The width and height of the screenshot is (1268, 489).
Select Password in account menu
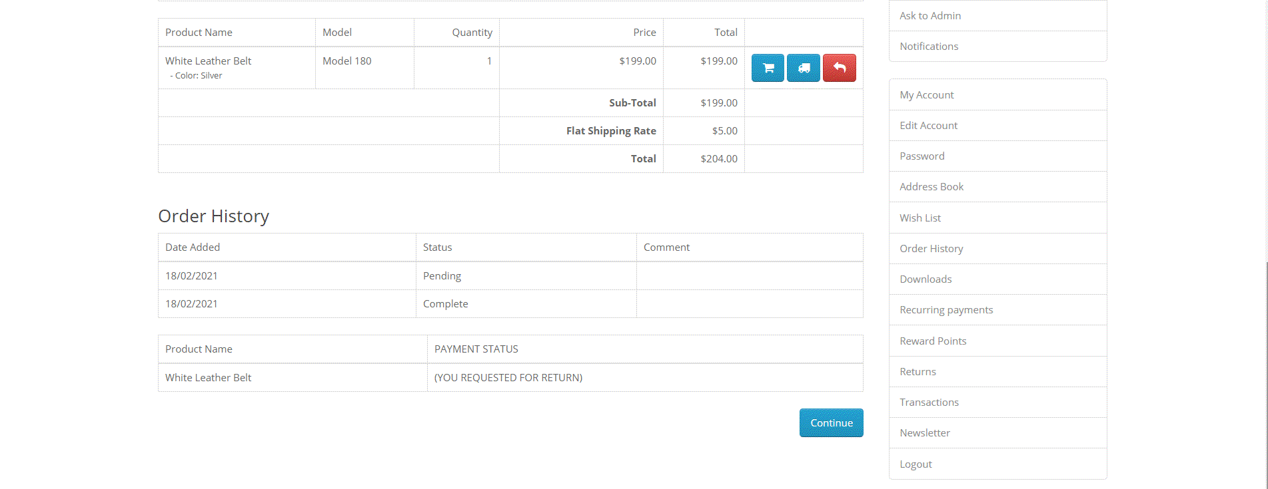coord(922,156)
